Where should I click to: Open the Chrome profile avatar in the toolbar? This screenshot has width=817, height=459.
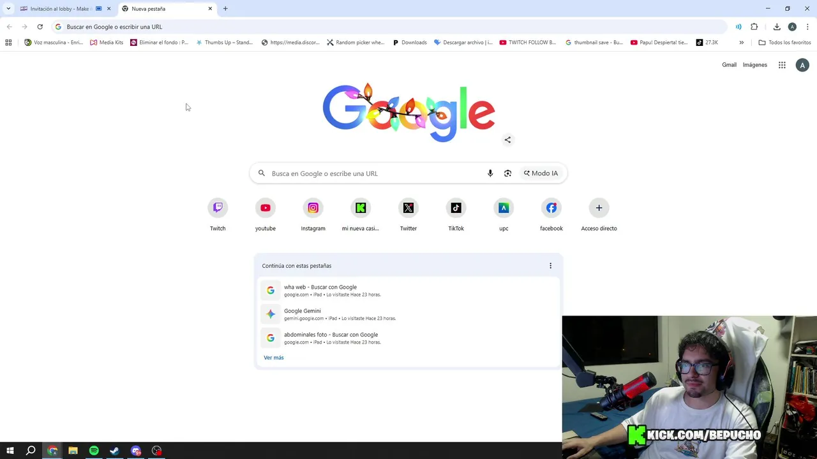pyautogui.click(x=792, y=27)
